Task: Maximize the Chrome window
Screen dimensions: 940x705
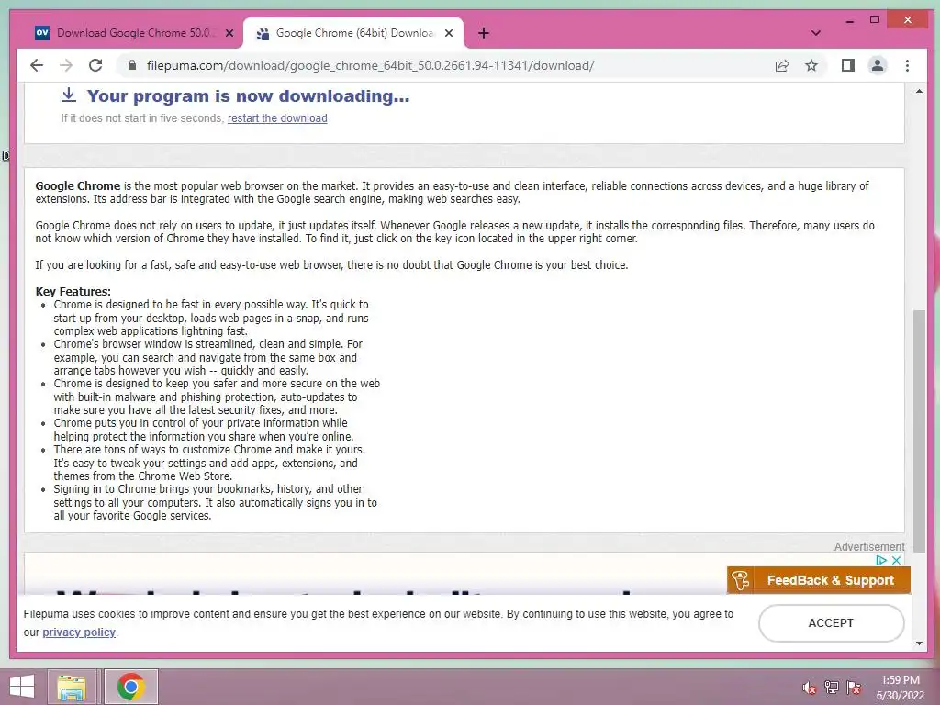Action: click(x=875, y=20)
